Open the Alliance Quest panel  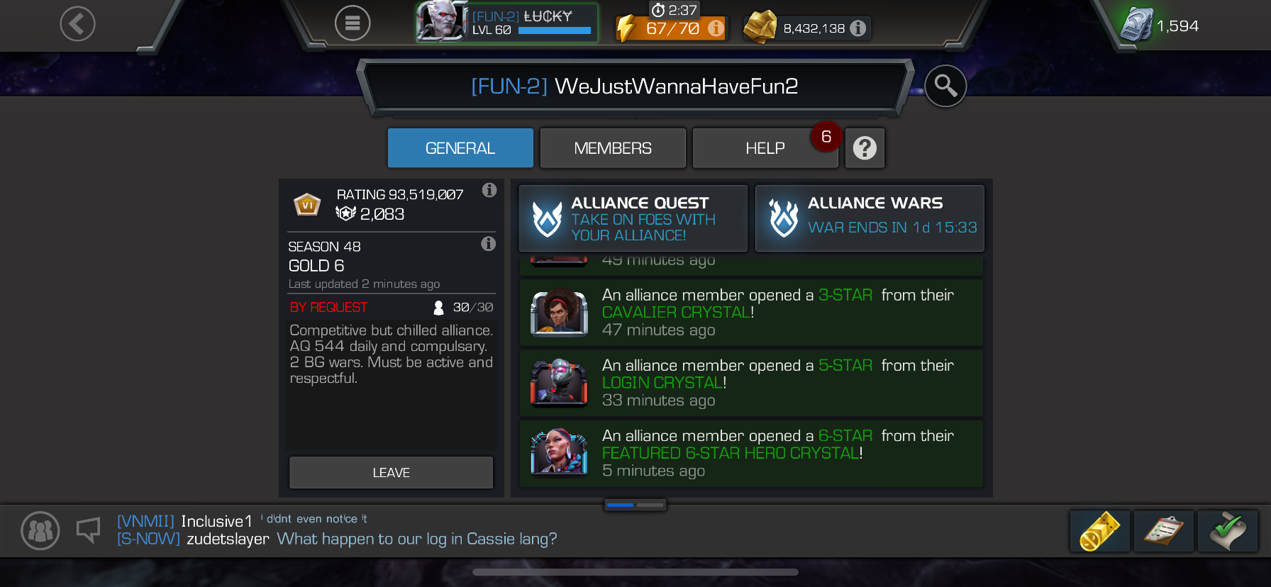pos(633,218)
